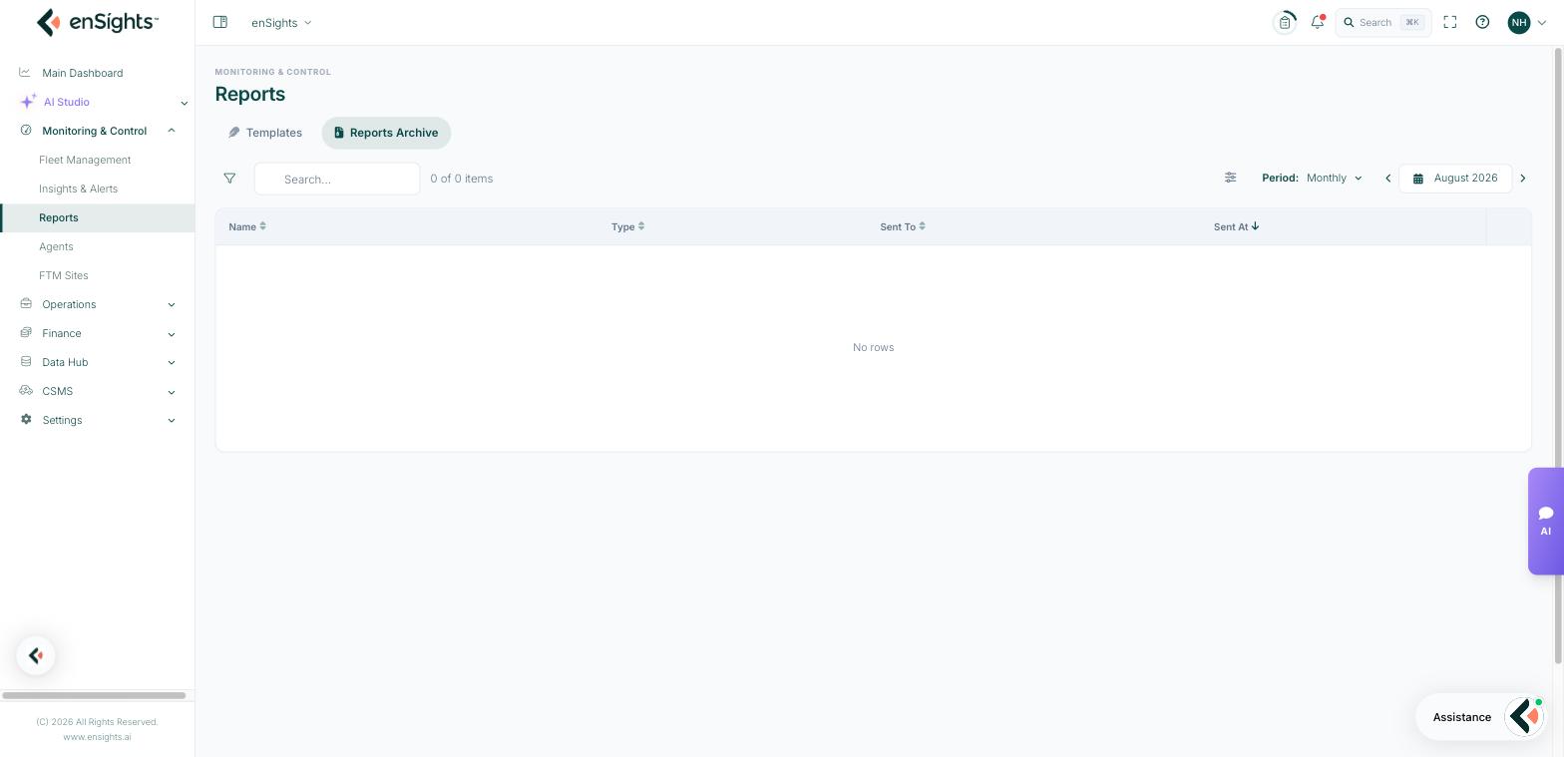The width and height of the screenshot is (1564, 757).
Task: Open the notifications bell
Action: 1318,22
